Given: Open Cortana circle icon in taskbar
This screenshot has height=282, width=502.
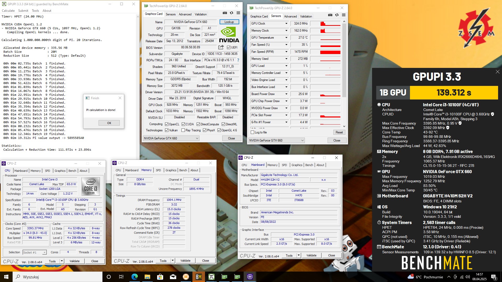Looking at the screenshot, I should tap(109, 277).
